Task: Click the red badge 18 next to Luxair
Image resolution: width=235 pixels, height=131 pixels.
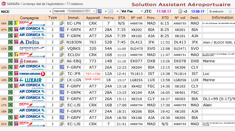Action: click(x=16, y=80)
